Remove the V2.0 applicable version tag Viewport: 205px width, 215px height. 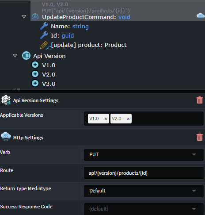pos(128,119)
